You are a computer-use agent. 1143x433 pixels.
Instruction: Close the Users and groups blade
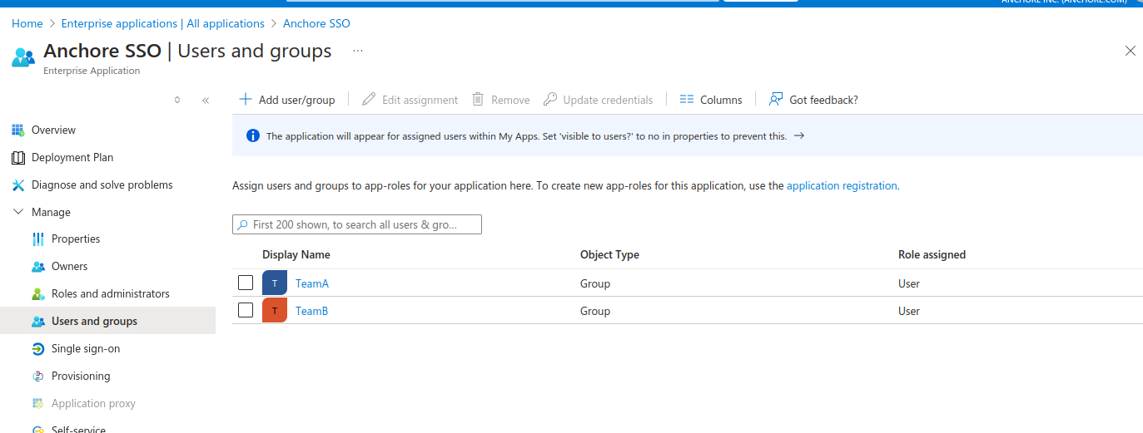click(1131, 51)
